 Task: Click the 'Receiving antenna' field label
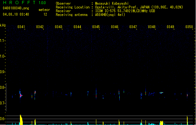coord(72,15)
